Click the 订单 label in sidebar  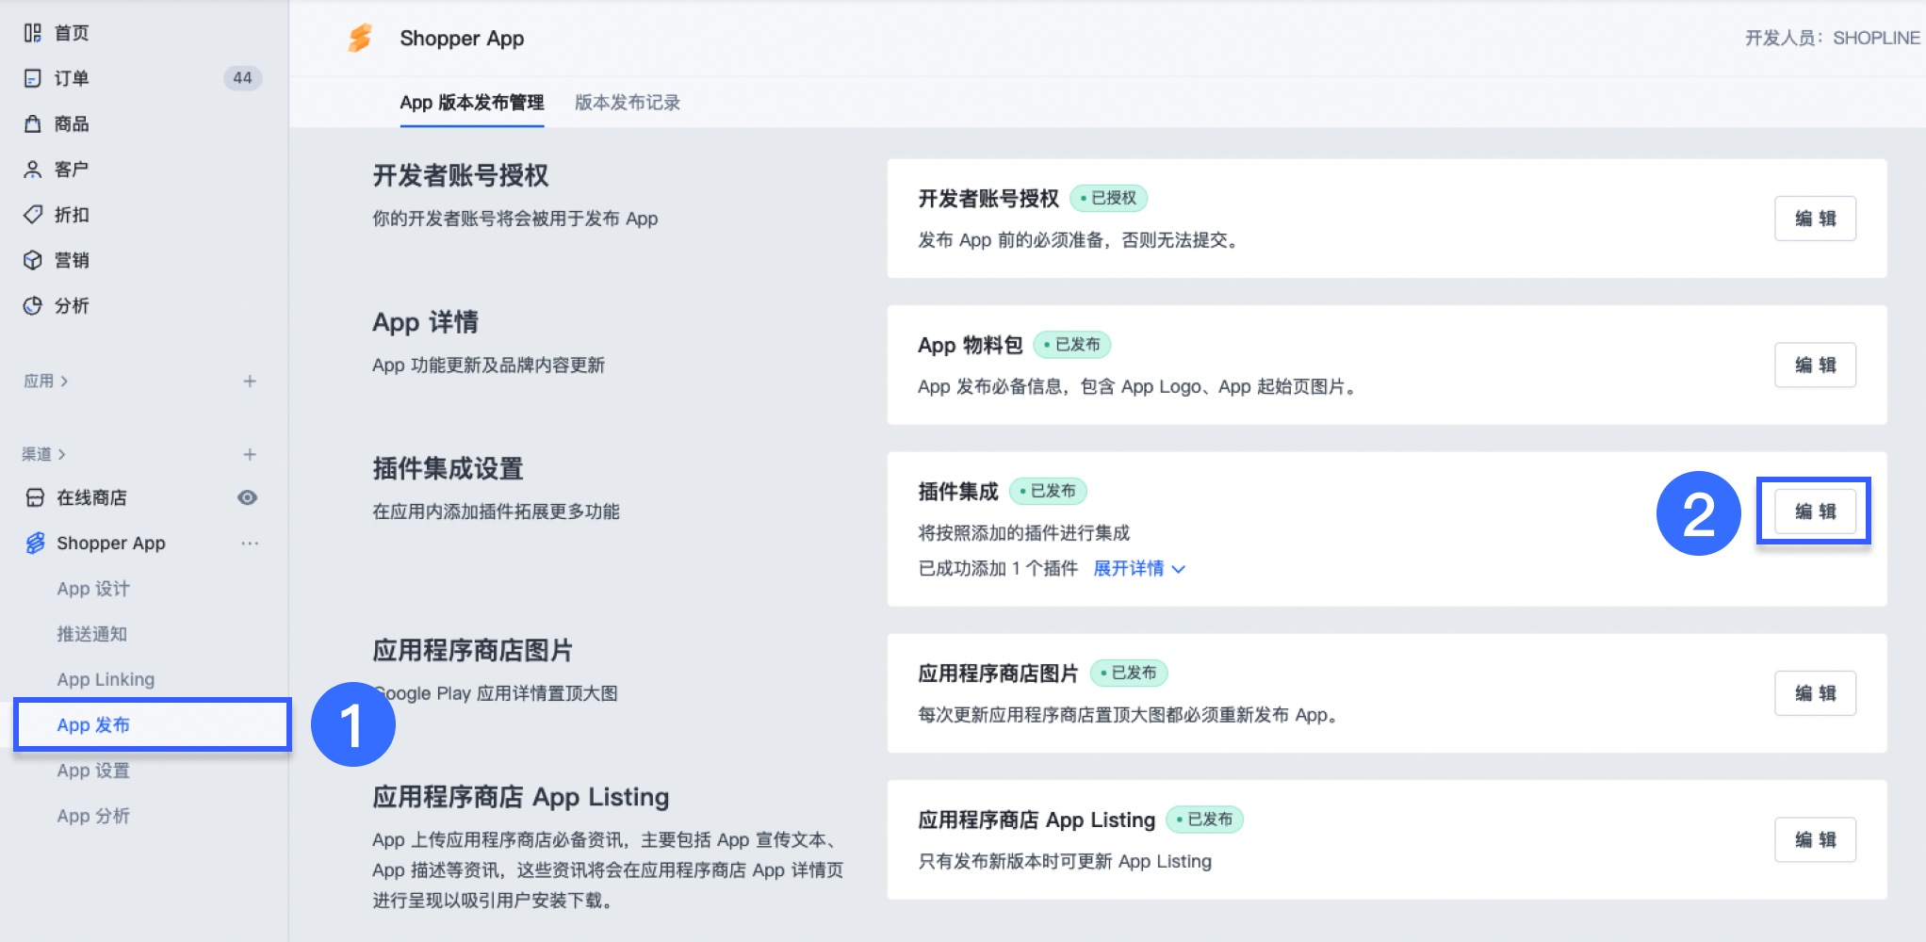click(x=72, y=78)
